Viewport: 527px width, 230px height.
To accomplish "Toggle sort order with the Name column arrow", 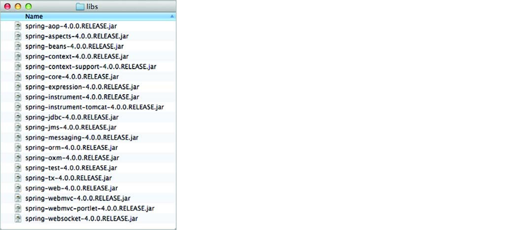I will [172, 16].
